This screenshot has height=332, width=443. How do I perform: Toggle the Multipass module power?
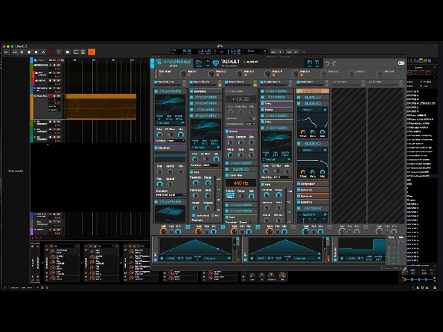point(298,208)
